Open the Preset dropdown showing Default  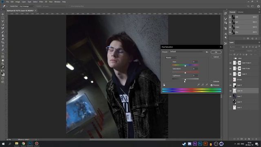(187, 52)
